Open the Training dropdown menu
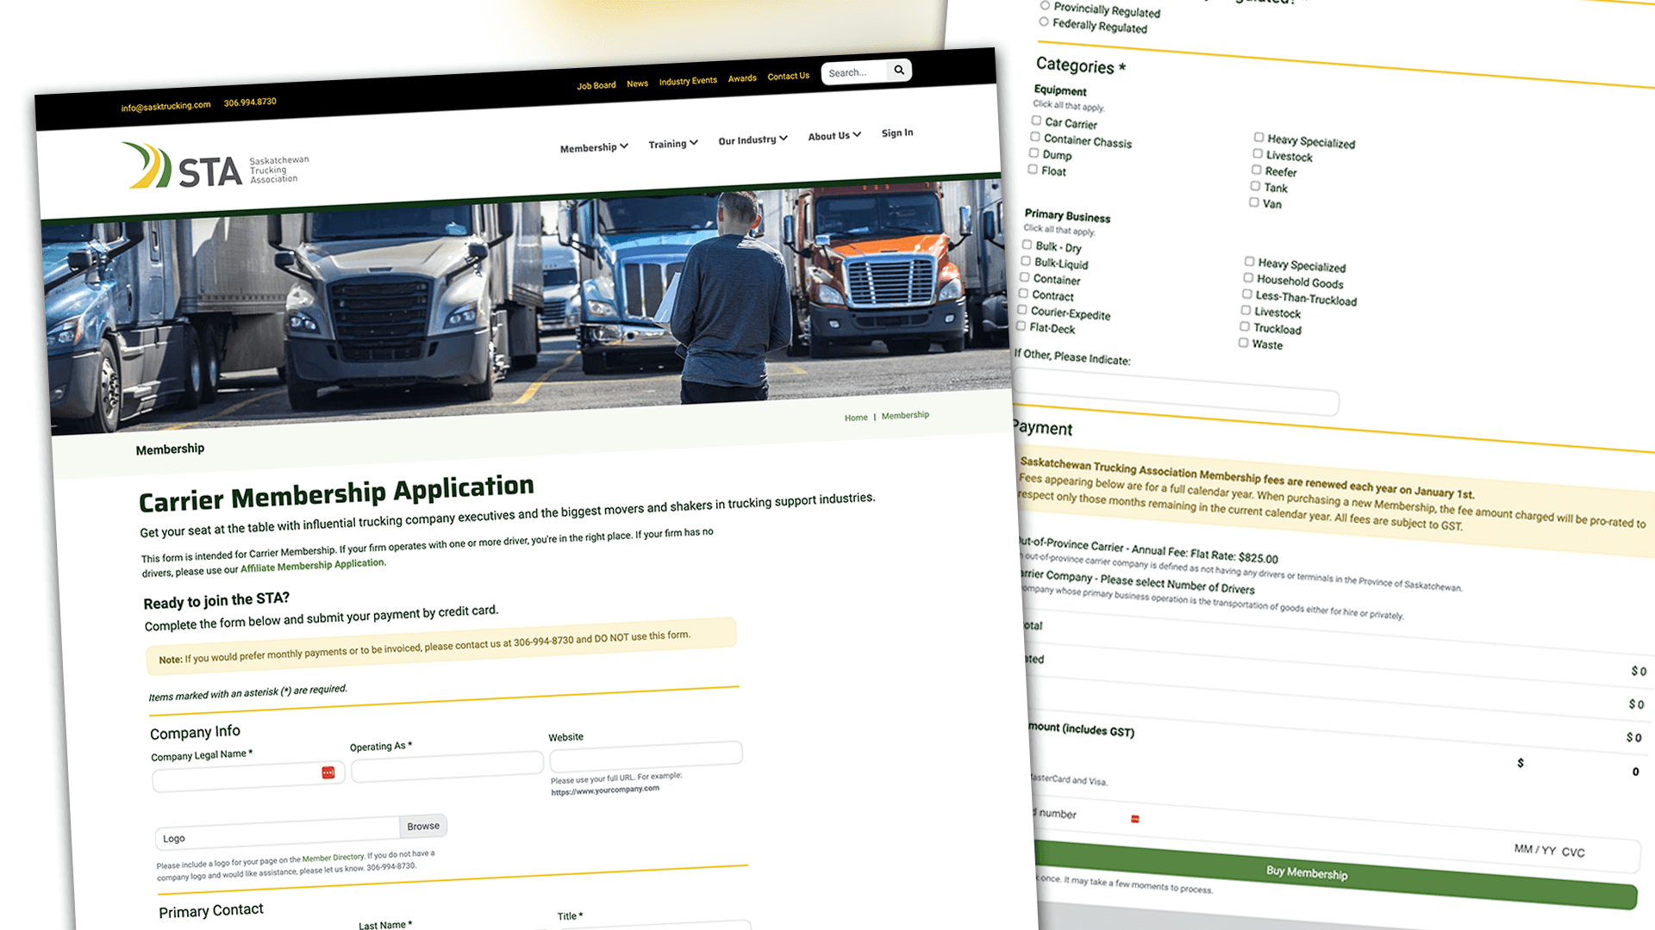1655x930 pixels. pos(671,143)
